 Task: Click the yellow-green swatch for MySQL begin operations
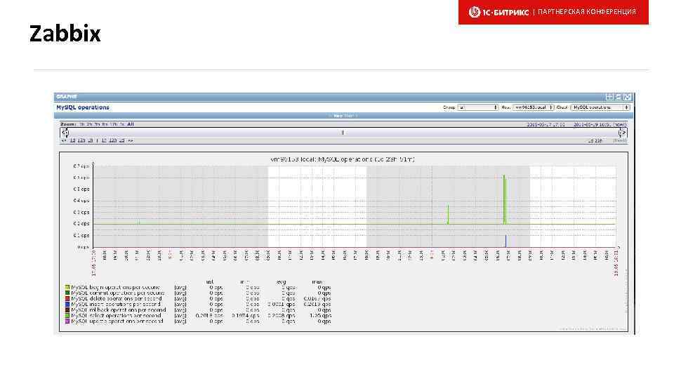67,287
